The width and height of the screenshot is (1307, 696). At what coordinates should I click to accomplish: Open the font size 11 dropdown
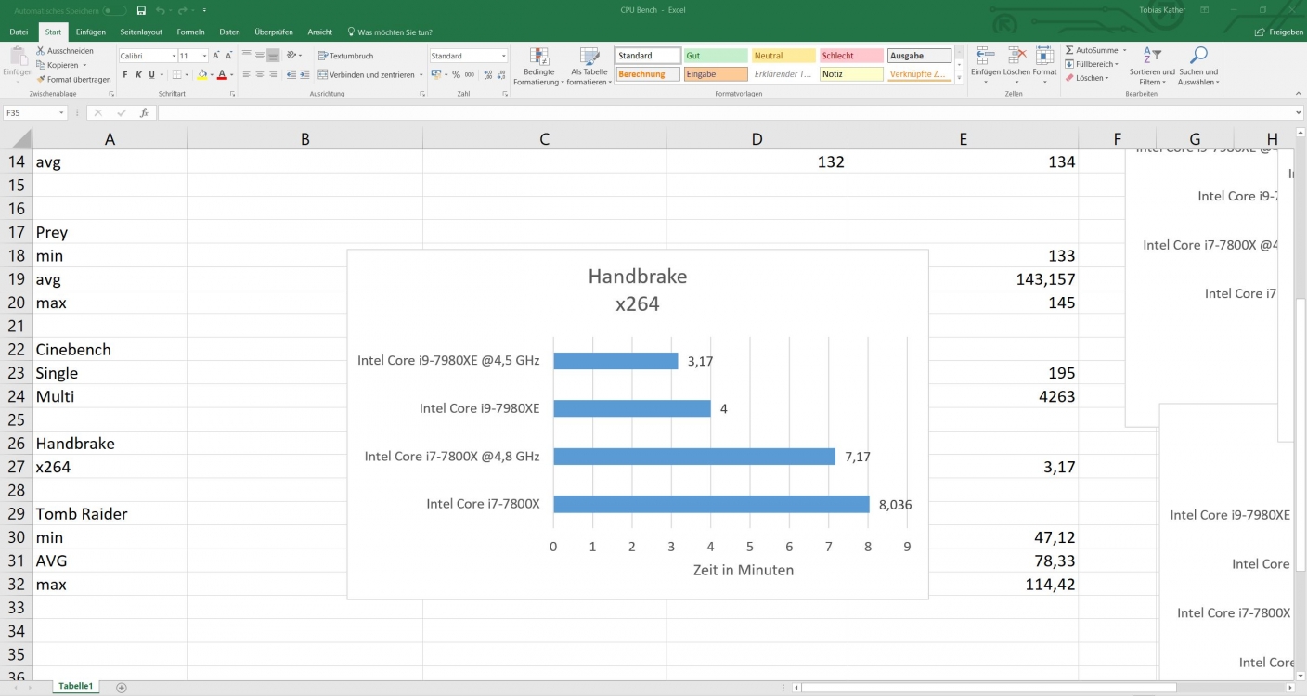[203, 56]
